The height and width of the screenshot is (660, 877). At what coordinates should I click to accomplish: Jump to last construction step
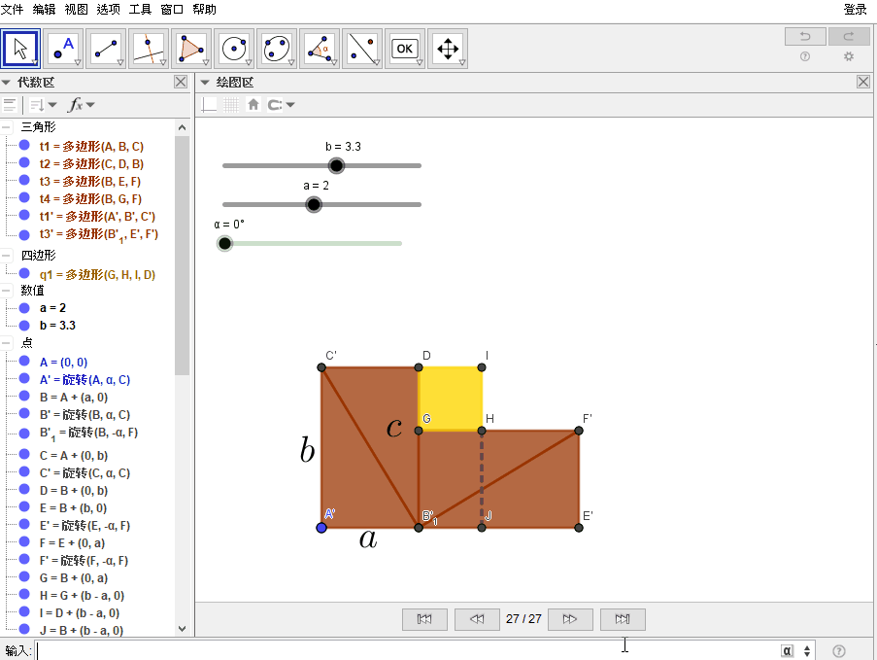click(623, 619)
